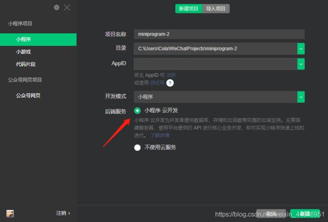328x222 pixels.
Task: Switch to the 新建项目 tab
Action: coord(189,9)
